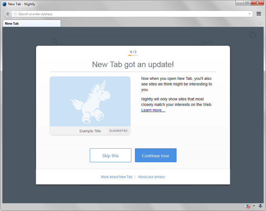Click the Skip this button
Image resolution: width=266 pixels, height=211 pixels.
click(111, 155)
